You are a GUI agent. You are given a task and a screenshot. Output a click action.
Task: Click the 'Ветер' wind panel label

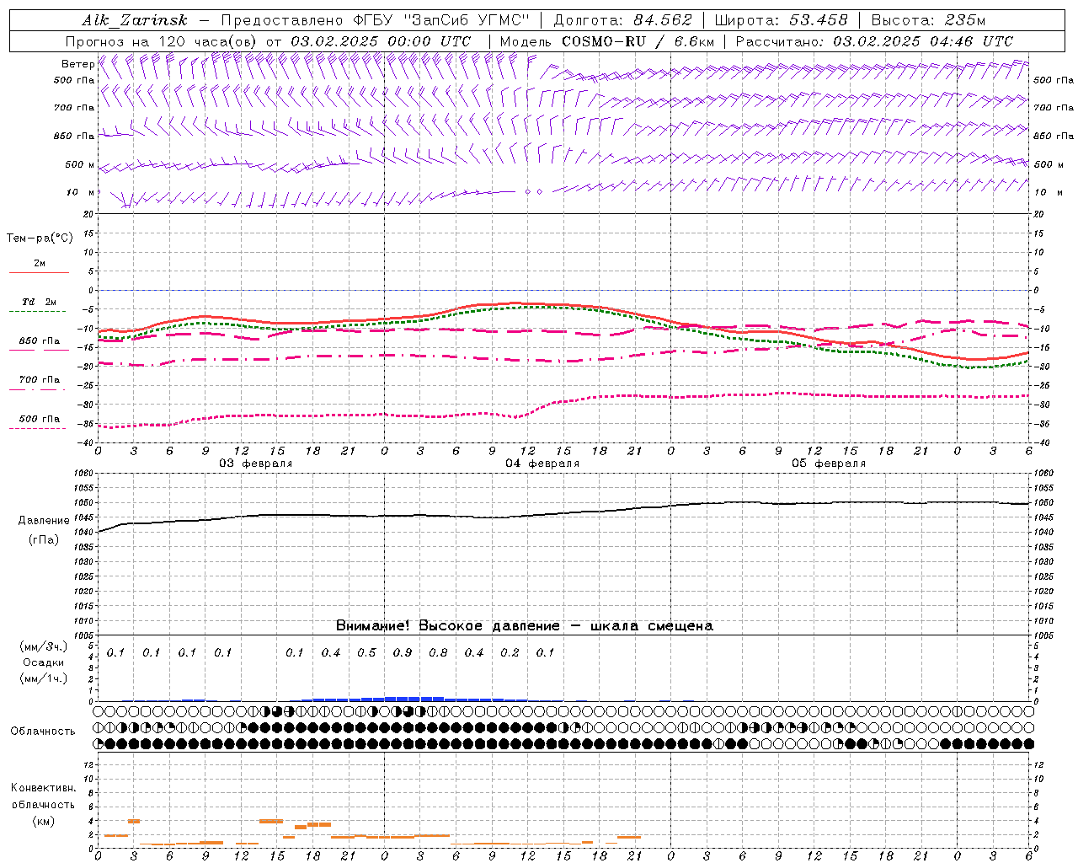[x=78, y=64]
